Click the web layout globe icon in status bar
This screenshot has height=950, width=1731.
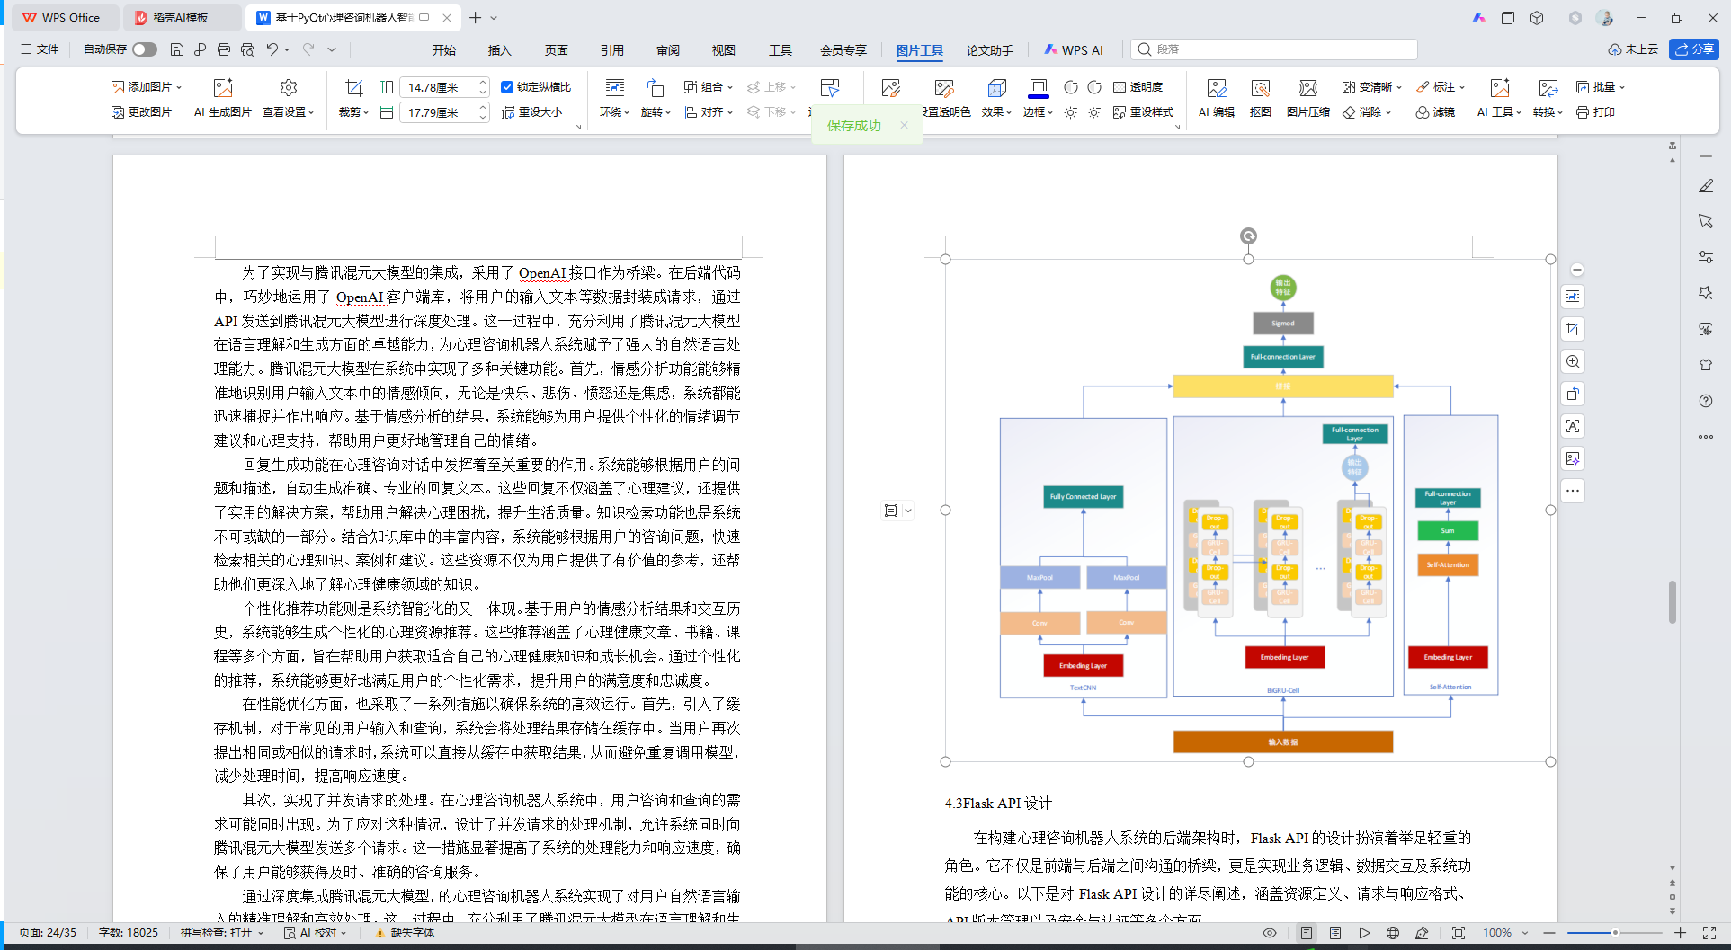[x=1393, y=933]
